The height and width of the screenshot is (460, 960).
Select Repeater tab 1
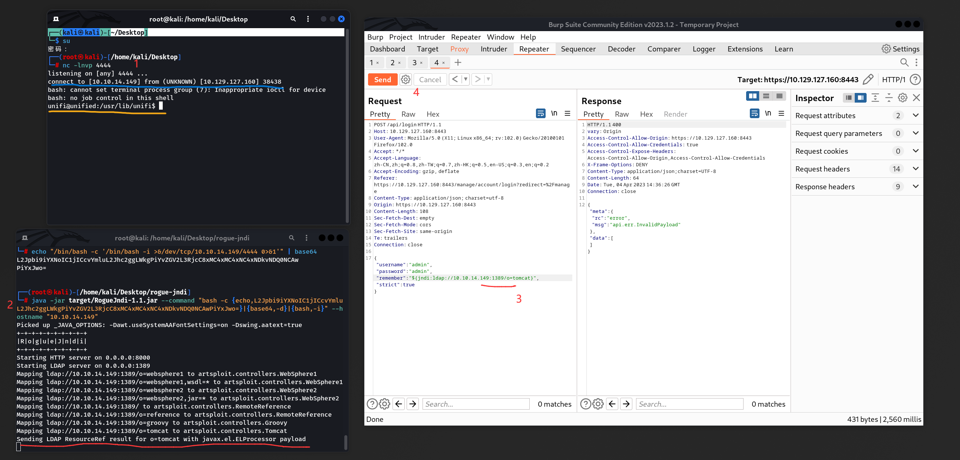coord(374,63)
